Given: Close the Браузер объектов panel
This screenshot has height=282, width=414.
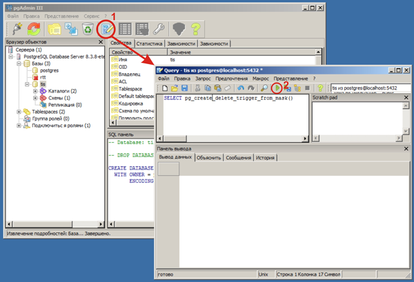Looking at the screenshot, I should point(101,43).
